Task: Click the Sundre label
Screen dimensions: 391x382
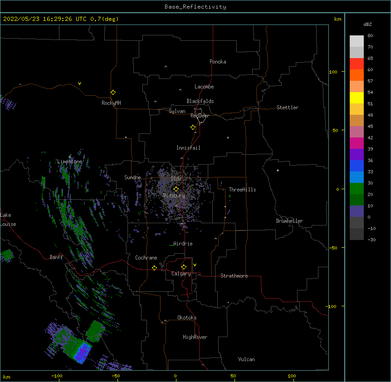Action: pyautogui.click(x=132, y=177)
